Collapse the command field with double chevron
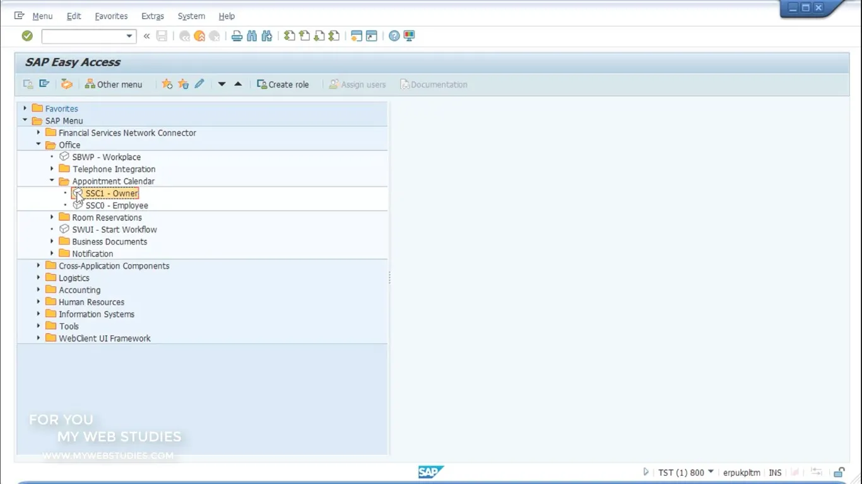Viewport: 862px width, 484px height. pyautogui.click(x=146, y=36)
